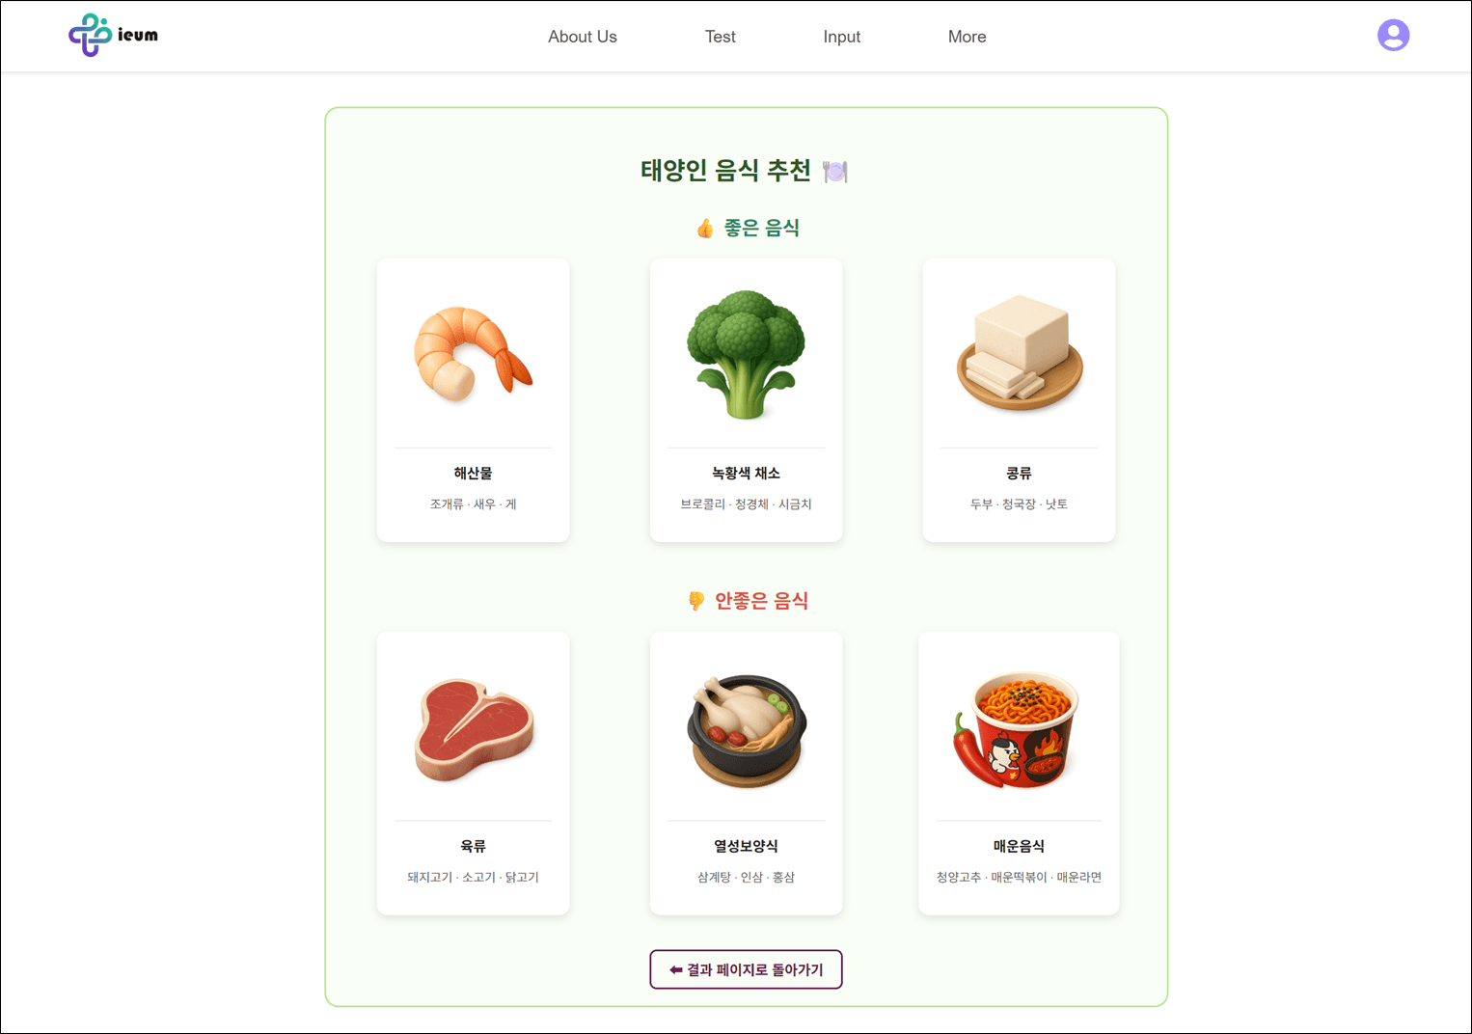Viewport: 1472px width, 1034px height.
Task: Click the thumbs-up icon beside 좋은 음식
Action: (x=705, y=229)
